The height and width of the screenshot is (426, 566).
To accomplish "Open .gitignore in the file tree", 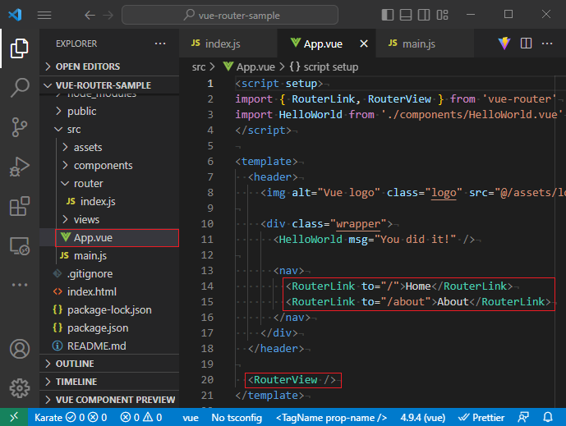I will click(109, 274).
